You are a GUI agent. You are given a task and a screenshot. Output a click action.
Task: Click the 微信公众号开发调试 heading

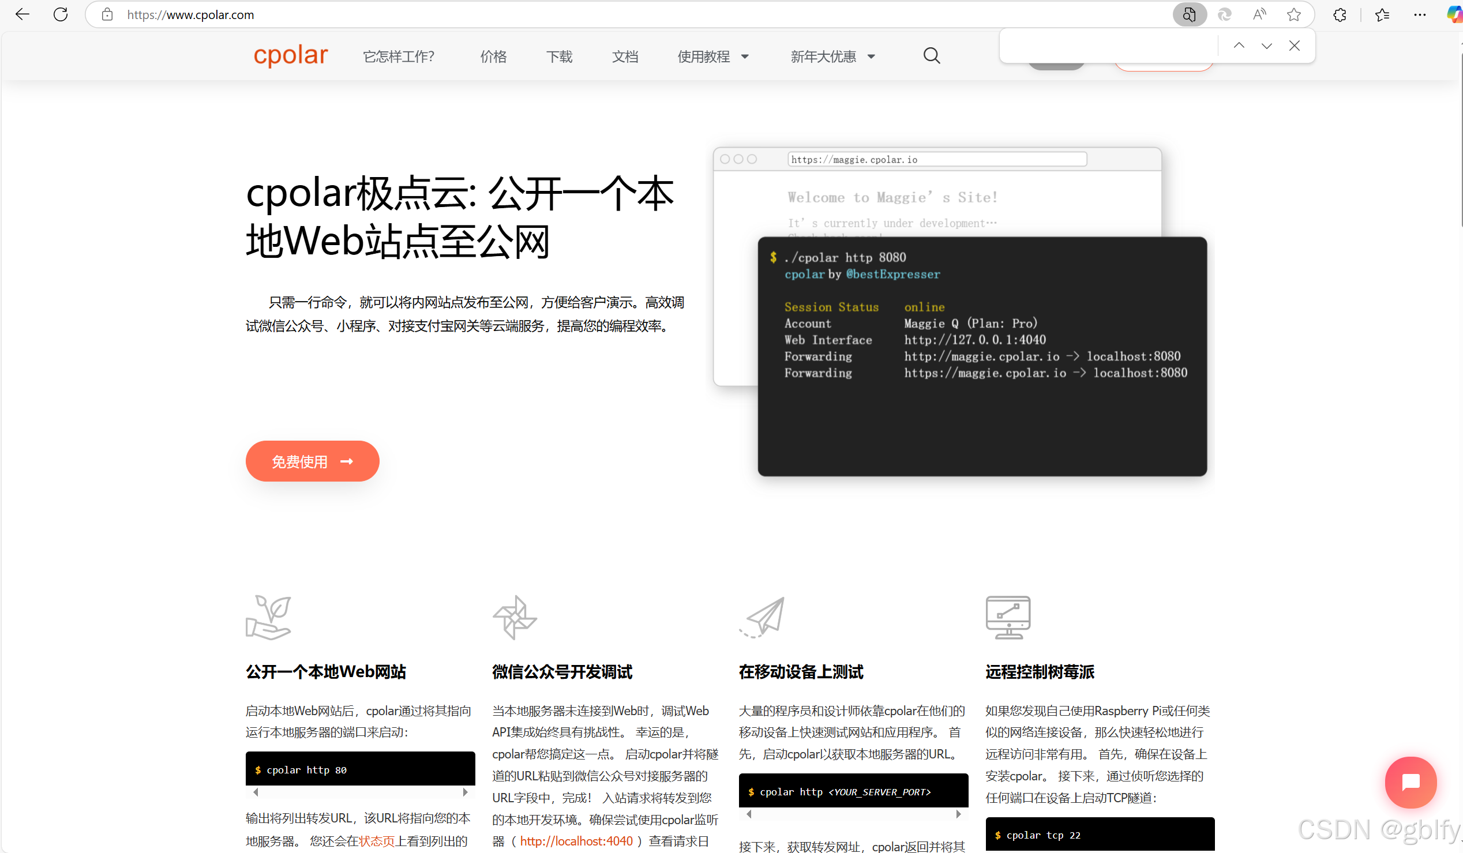[562, 671]
